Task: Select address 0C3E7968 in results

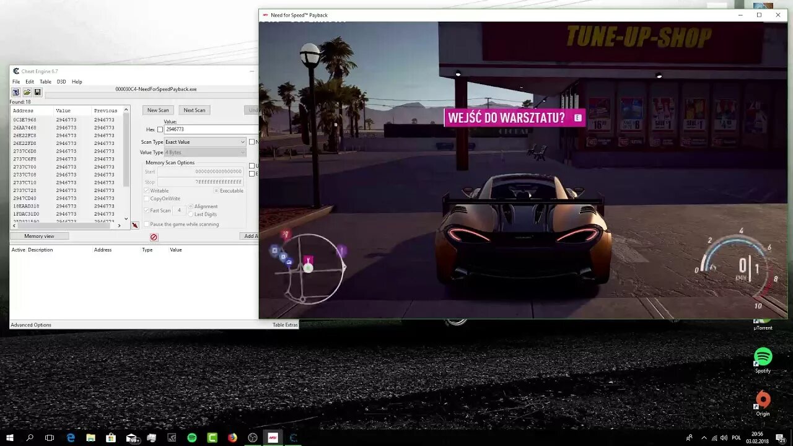Action: (x=25, y=120)
